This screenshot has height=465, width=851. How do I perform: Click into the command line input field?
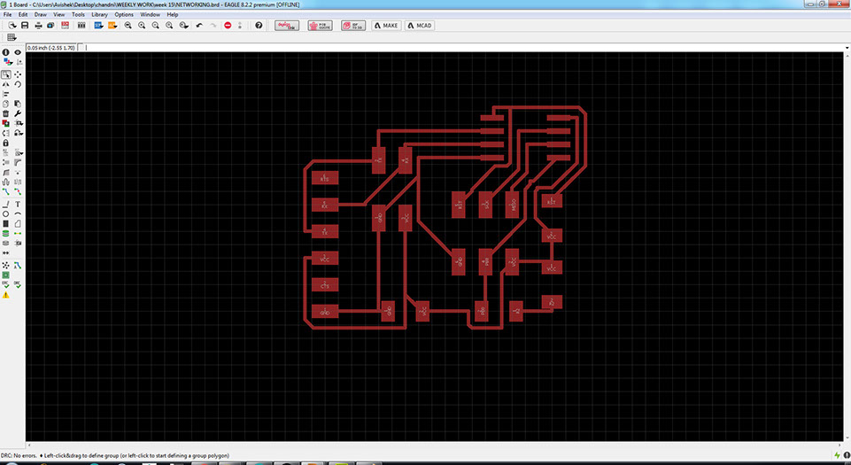pyautogui.click(x=464, y=48)
